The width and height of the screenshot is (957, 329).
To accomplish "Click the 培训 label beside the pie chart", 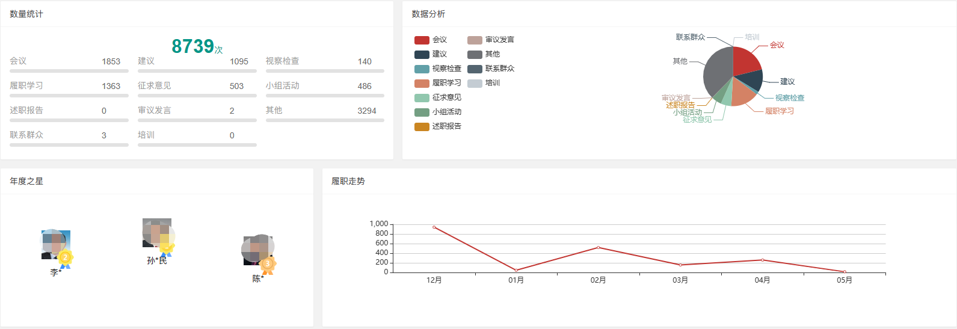I will tap(752, 37).
